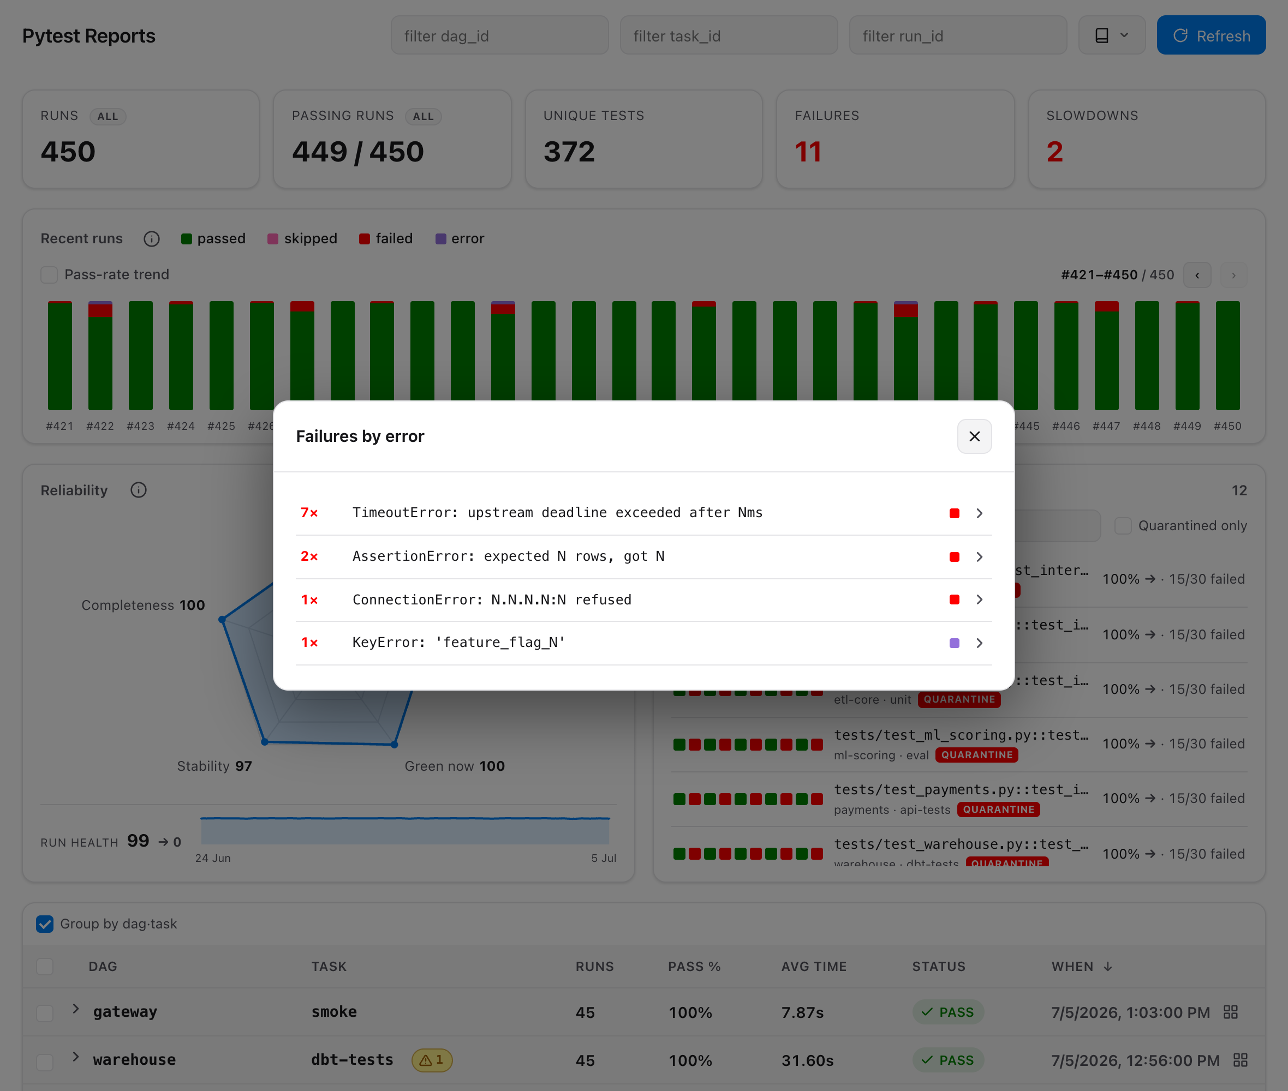This screenshot has width=1288, height=1091.
Task: Uncheck Group by dag·task checkbox
Action: (x=45, y=924)
